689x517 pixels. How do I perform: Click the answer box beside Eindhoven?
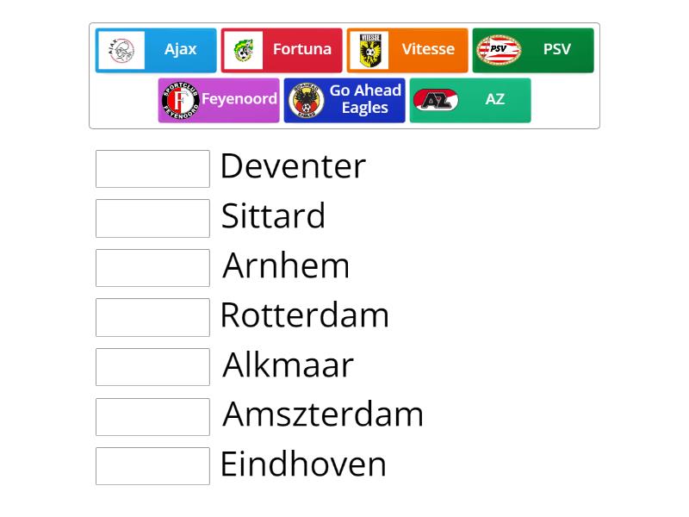point(152,466)
